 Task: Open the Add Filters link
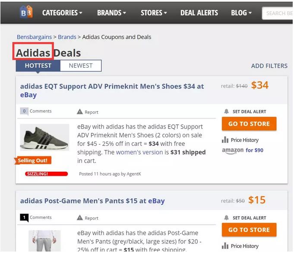pos(269,66)
